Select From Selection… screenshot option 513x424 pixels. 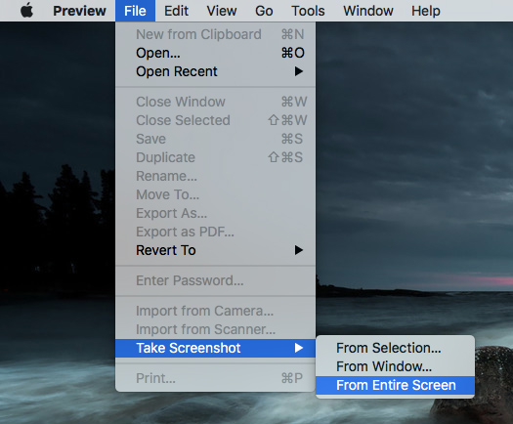(395, 348)
